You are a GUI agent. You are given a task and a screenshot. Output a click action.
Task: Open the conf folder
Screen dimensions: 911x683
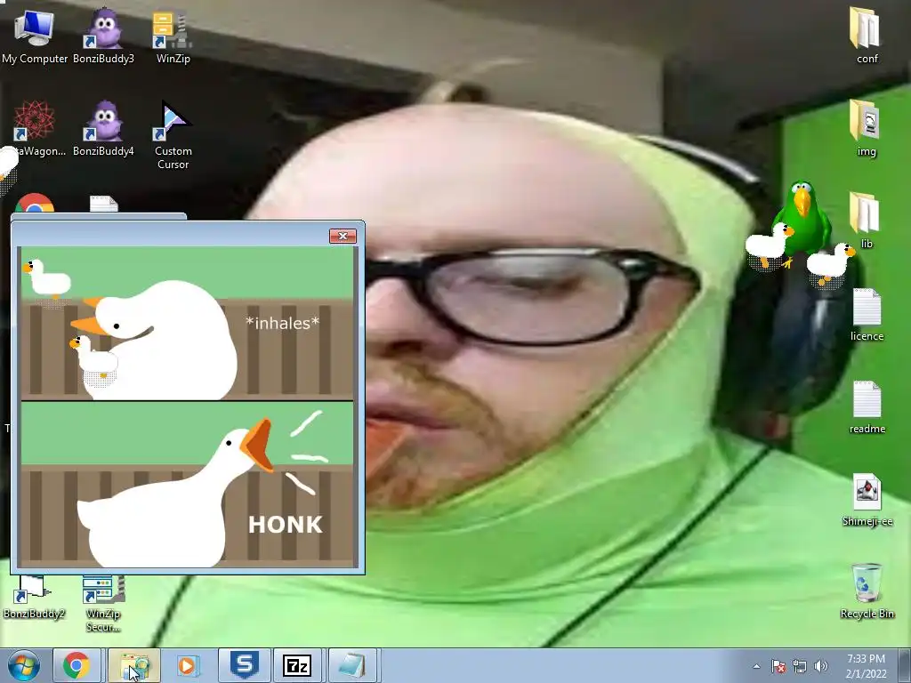click(x=867, y=35)
